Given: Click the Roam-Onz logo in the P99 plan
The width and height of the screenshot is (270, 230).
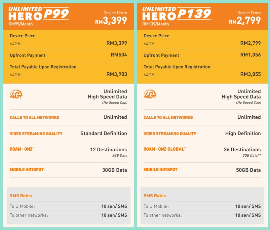Looking at the screenshot, I should click(22, 149).
